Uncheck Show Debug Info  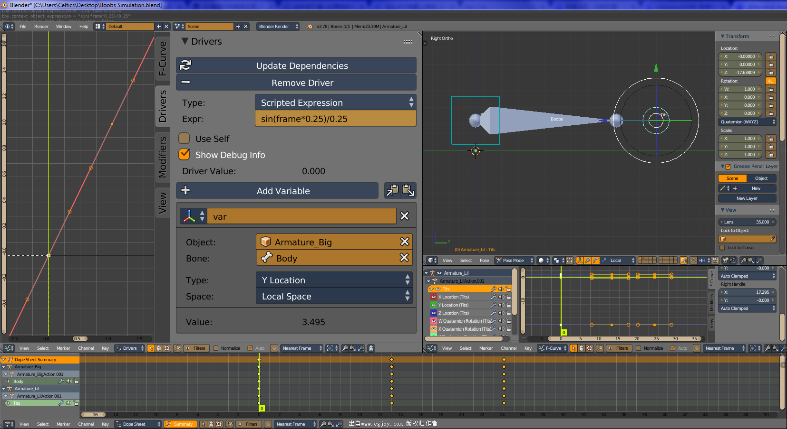185,155
